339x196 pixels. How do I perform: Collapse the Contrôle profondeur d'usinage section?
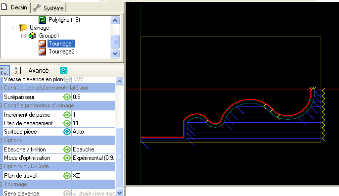[x=1, y=105]
